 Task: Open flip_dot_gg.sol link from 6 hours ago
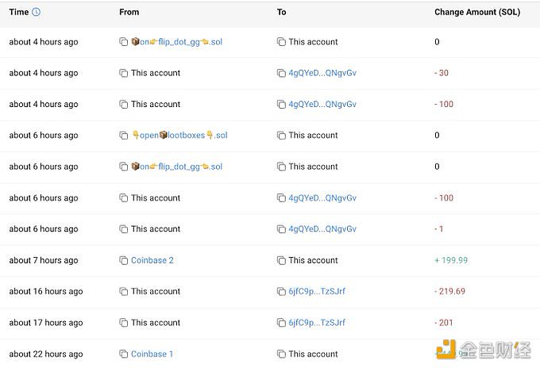coord(177,167)
